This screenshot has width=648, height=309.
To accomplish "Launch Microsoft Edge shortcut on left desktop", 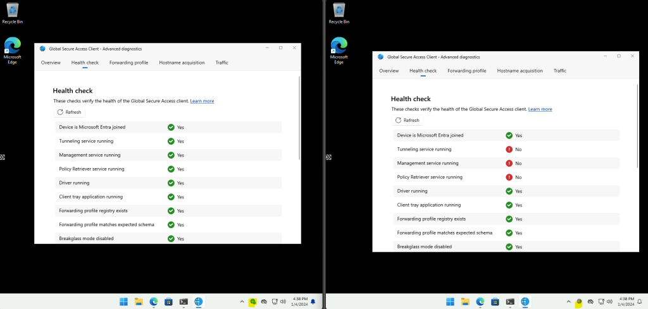I will [13, 51].
